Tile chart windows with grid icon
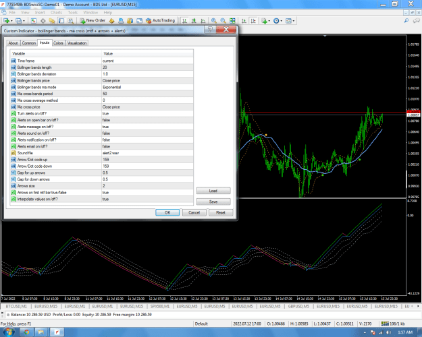 pos(232,21)
